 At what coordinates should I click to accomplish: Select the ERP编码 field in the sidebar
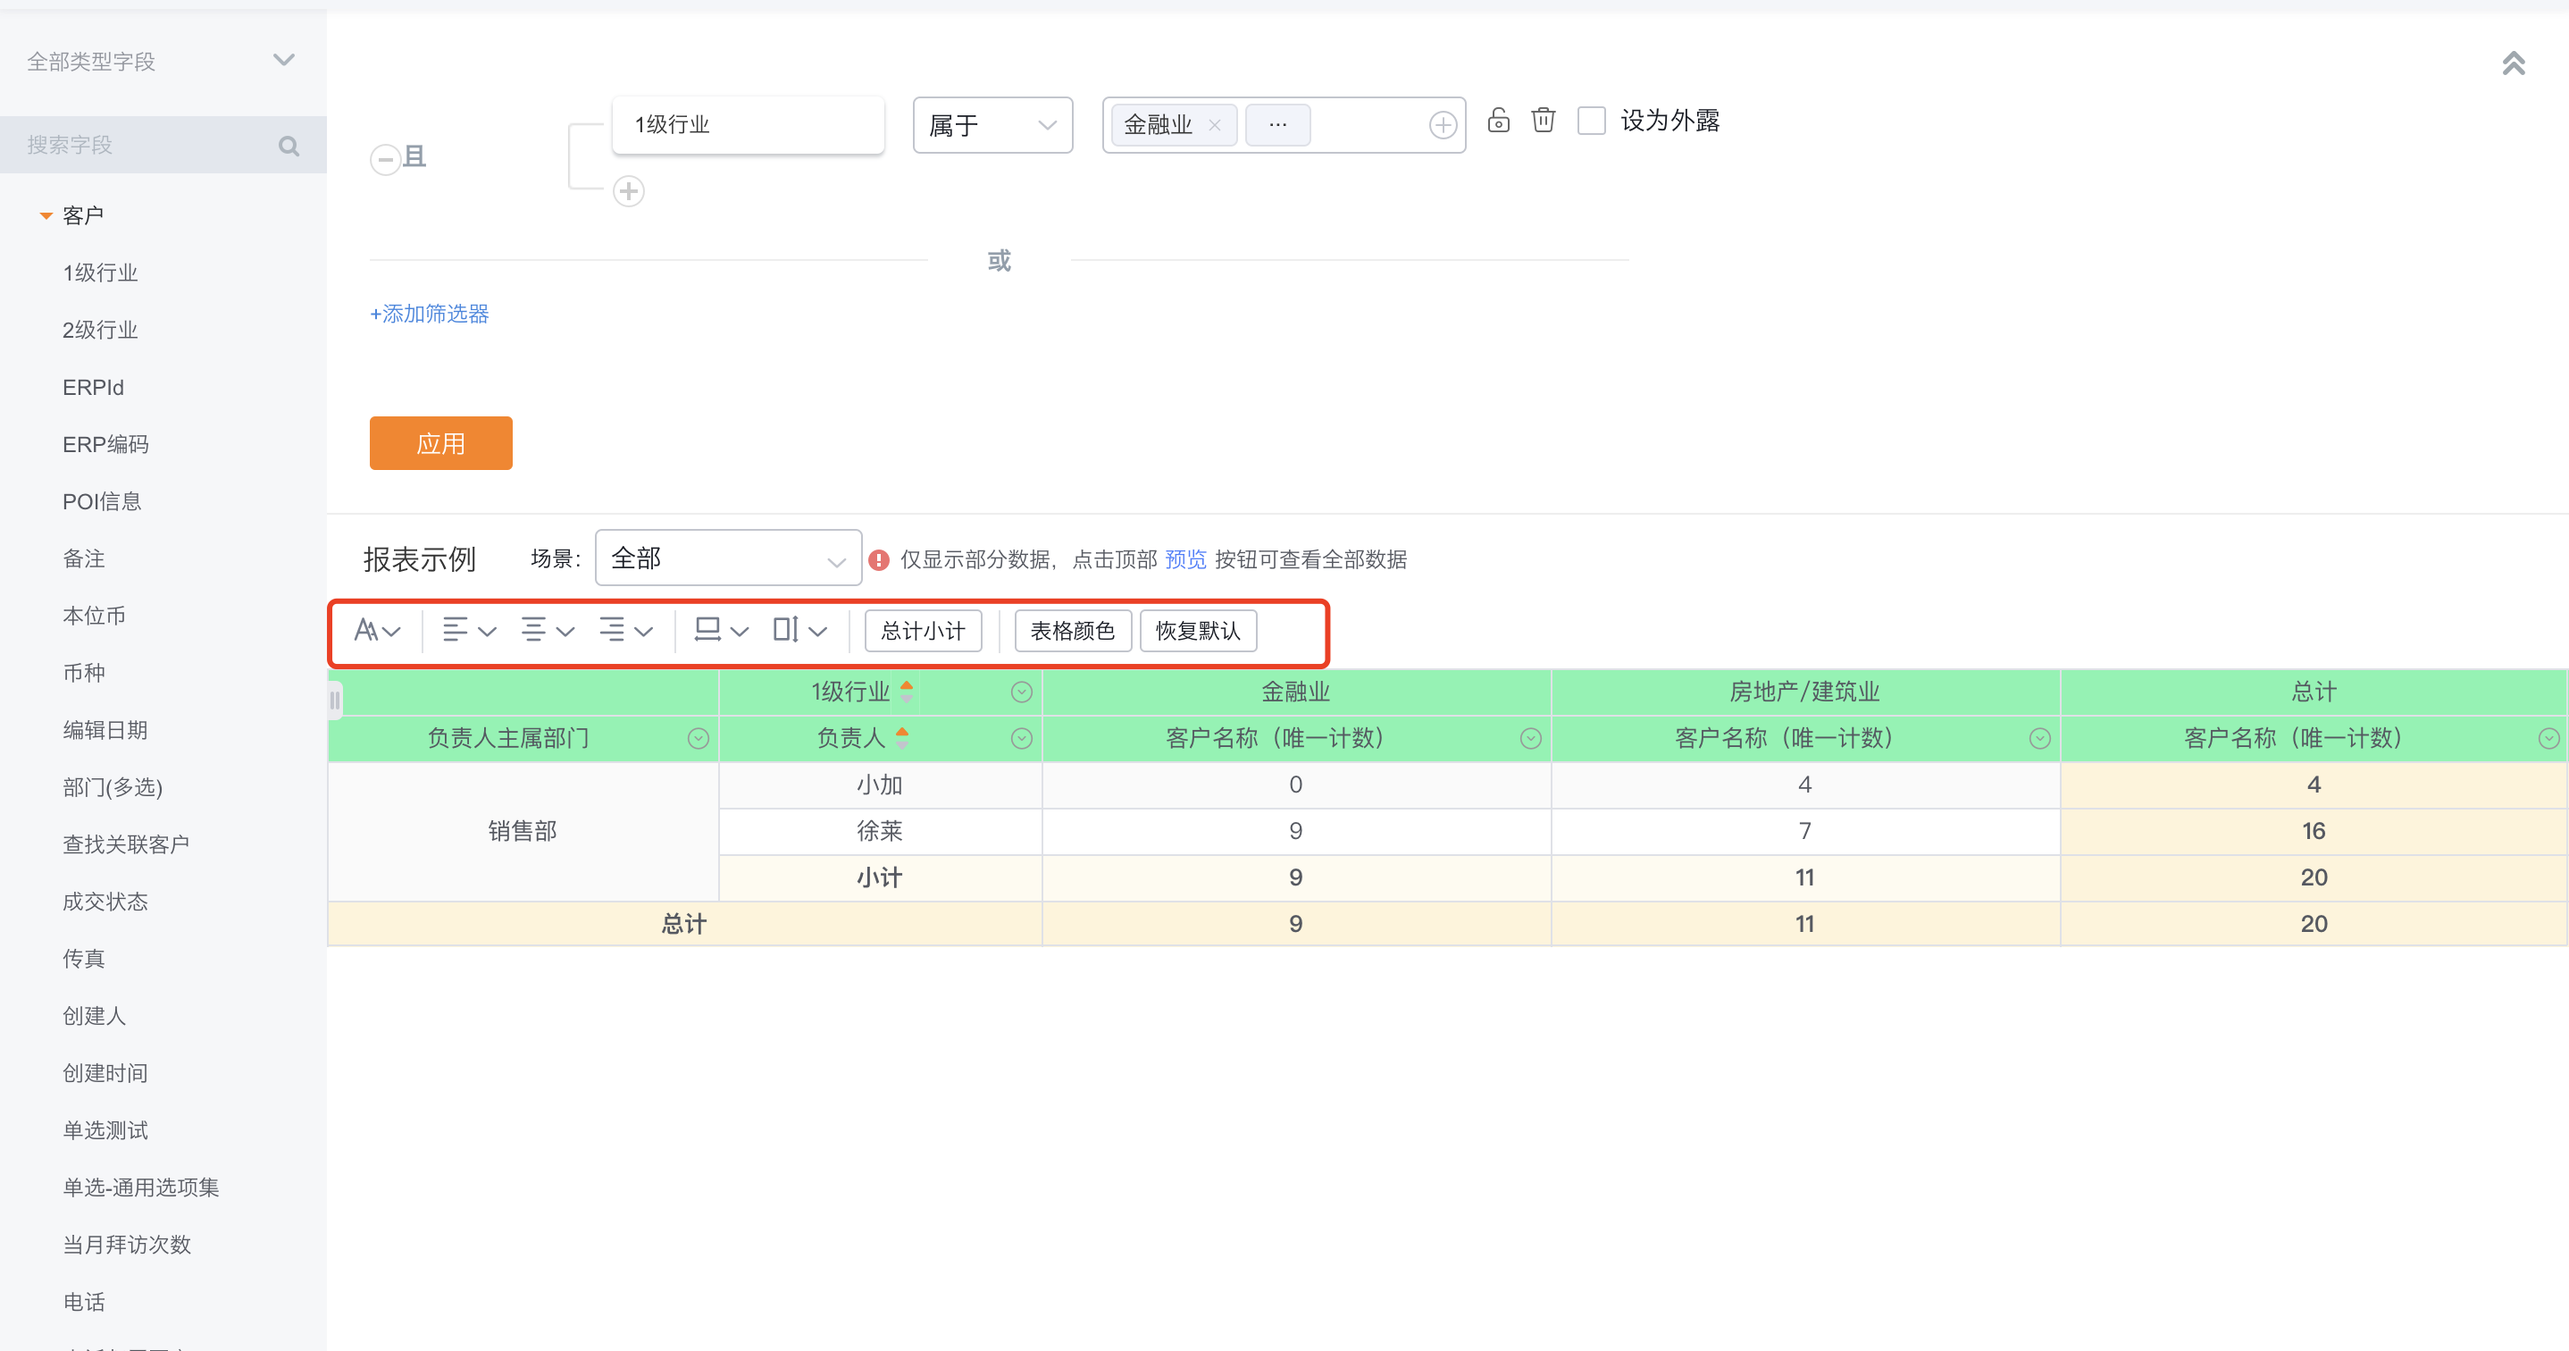click(x=105, y=444)
